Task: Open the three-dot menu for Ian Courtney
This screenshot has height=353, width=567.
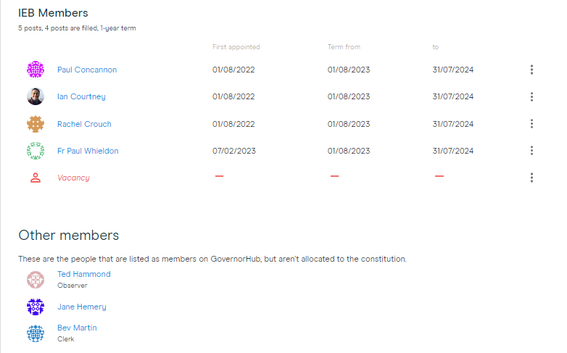Action: click(531, 96)
